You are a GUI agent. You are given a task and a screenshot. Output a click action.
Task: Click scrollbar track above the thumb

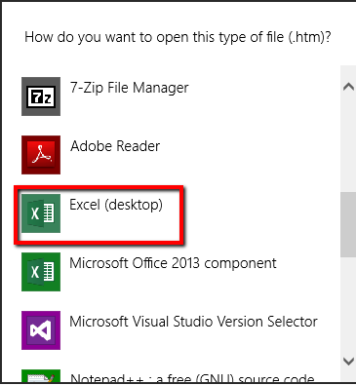(x=348, y=143)
